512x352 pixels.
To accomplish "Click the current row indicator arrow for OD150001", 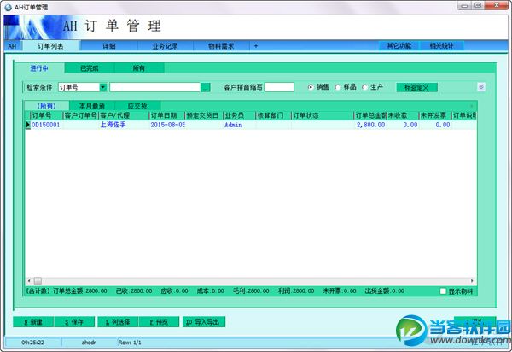I will (28, 125).
